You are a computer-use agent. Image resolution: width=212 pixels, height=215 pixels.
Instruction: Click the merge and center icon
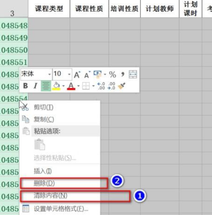tap(133, 74)
